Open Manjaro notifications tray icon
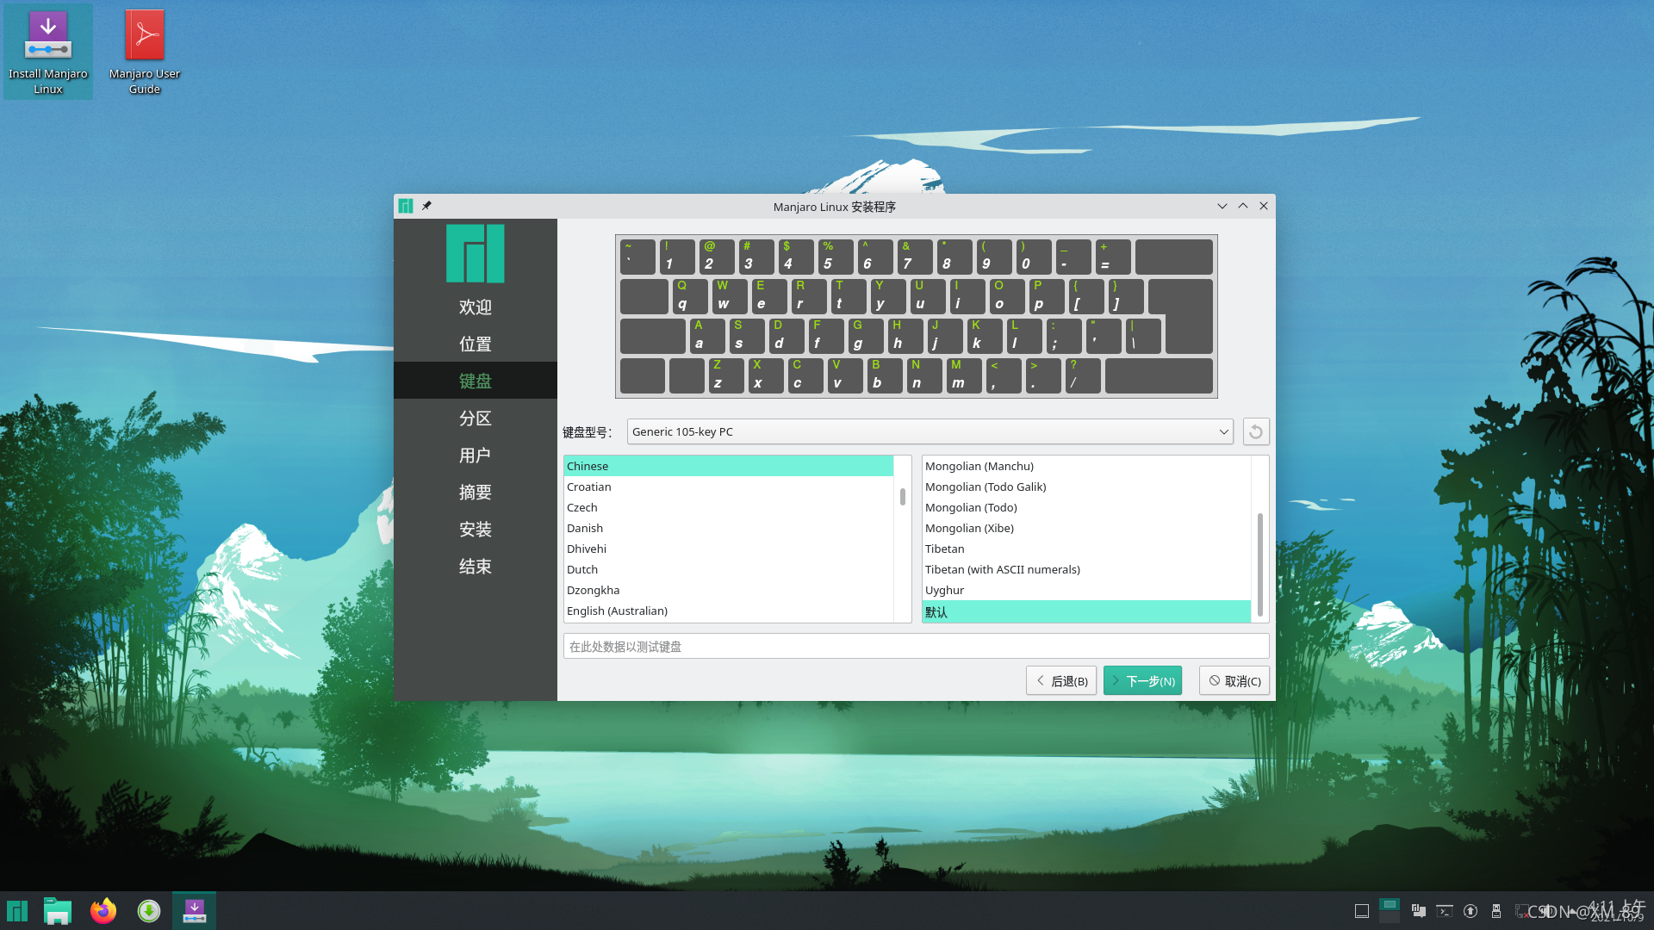 1419,911
